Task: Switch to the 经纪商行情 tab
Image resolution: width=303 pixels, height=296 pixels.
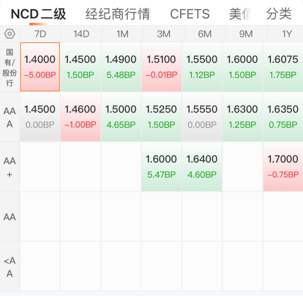Action: [x=118, y=14]
